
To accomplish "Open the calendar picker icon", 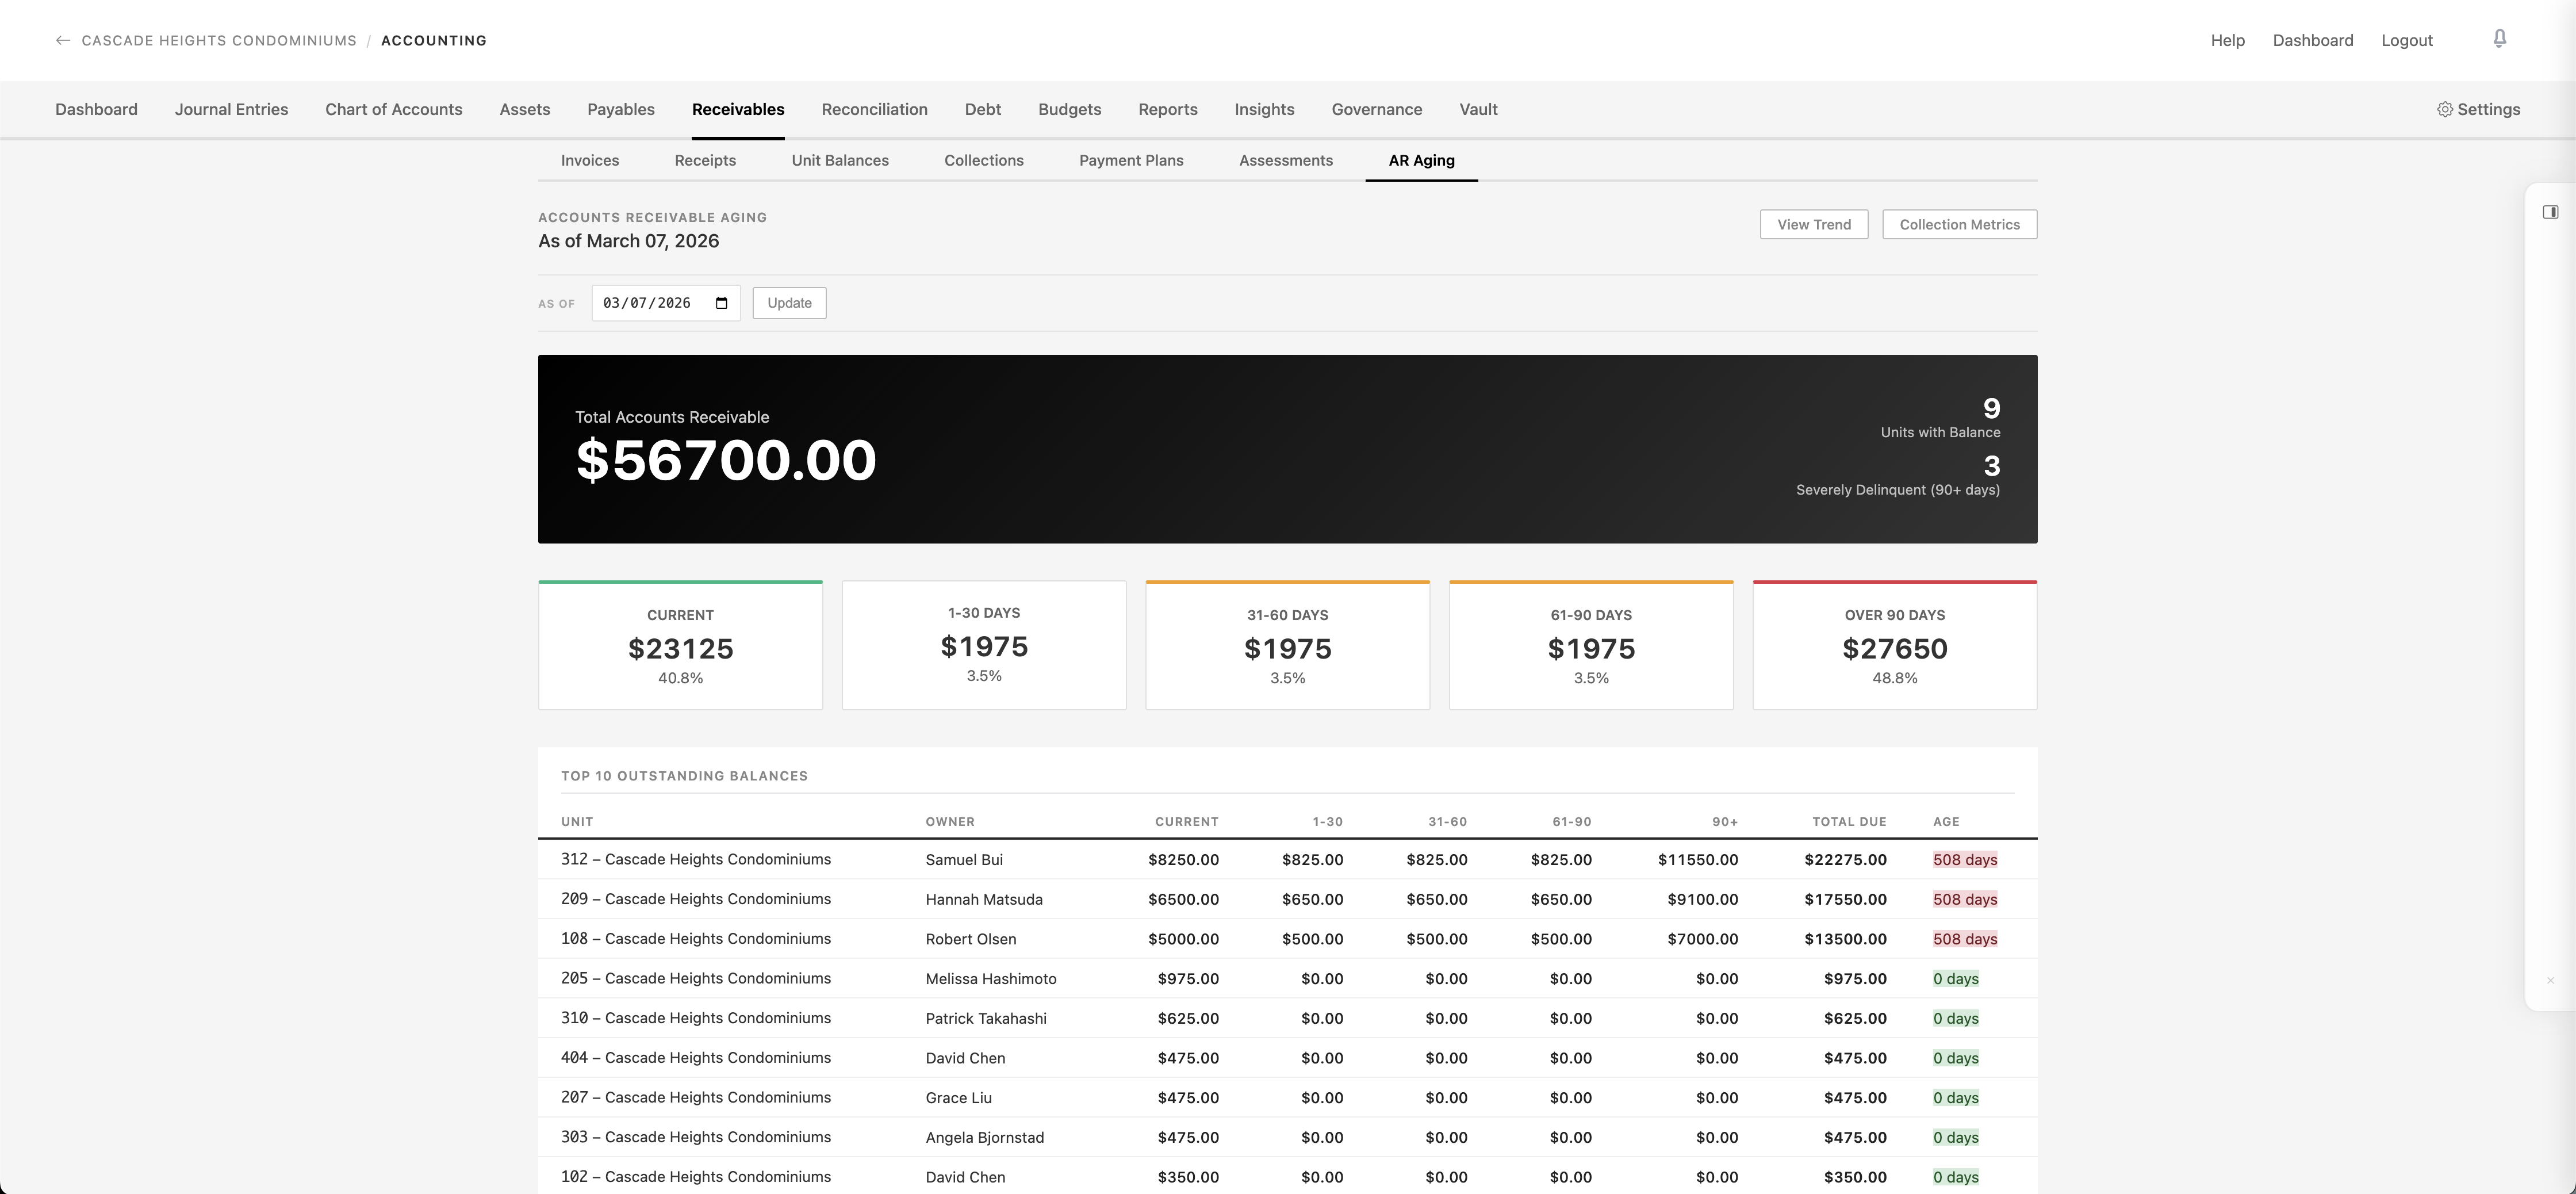I will [721, 303].
